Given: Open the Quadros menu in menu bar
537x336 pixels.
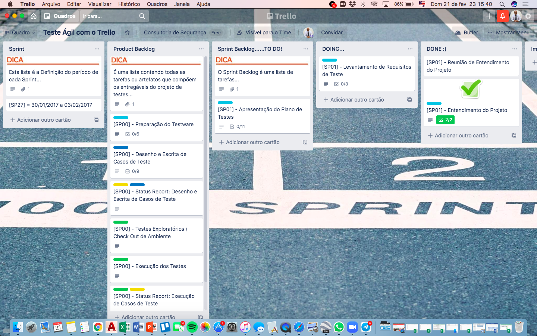Looking at the screenshot, I should coord(157,4).
